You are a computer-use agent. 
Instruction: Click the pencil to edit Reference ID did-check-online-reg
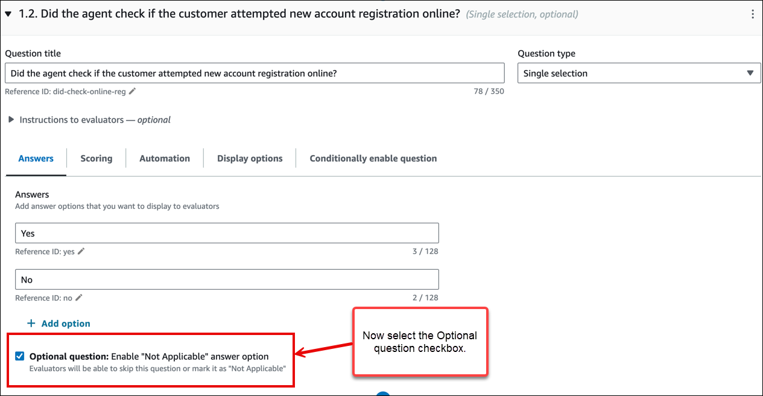coord(131,92)
